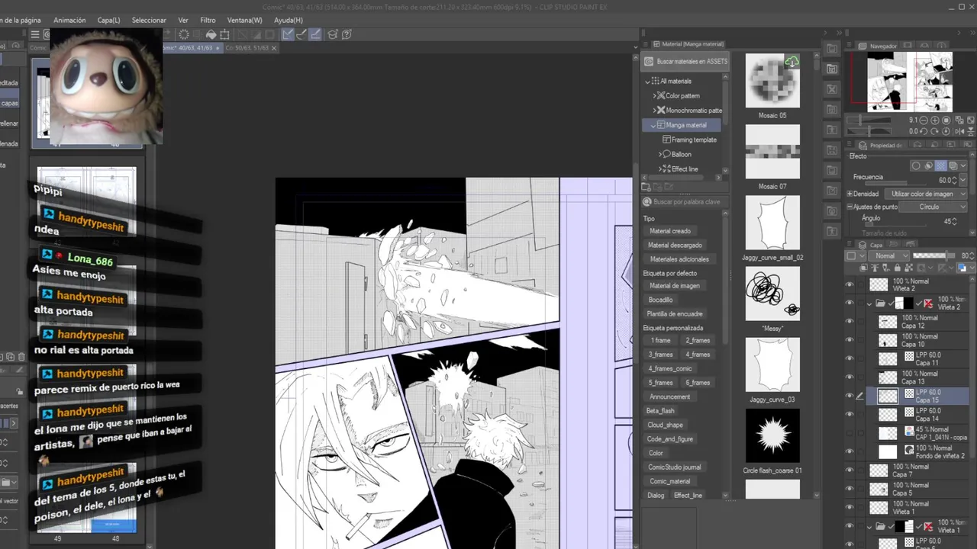
Task: Select the Bocadillo tag
Action: [x=661, y=300]
